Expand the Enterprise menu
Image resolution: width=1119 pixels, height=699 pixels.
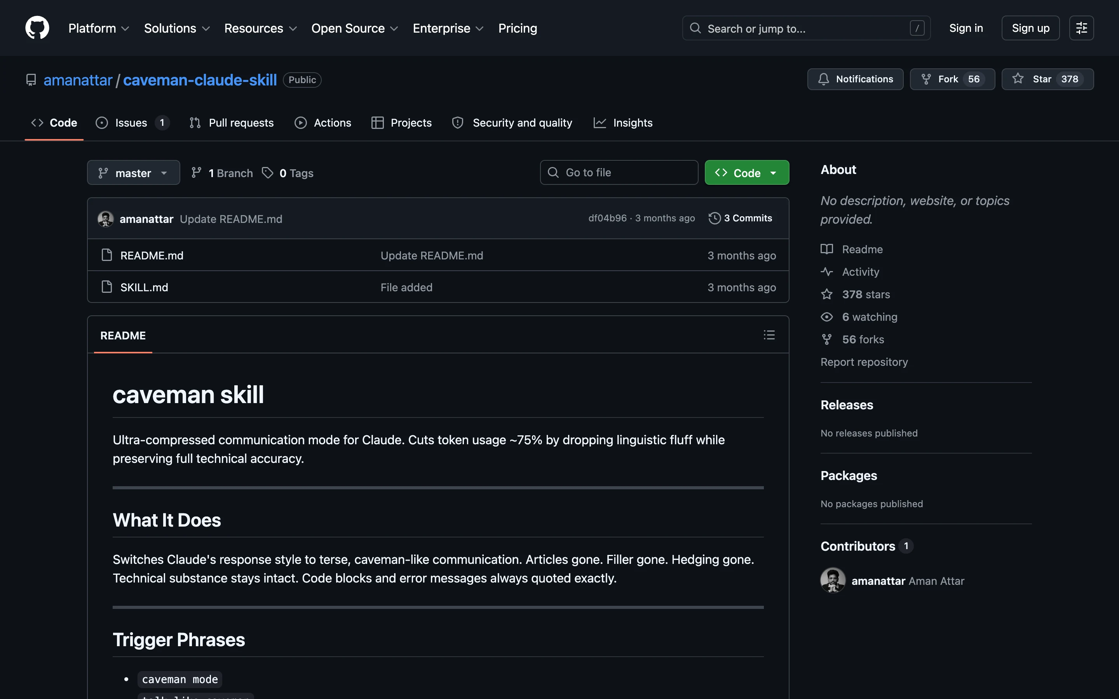coord(448,28)
